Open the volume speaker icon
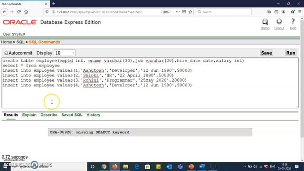 point(256,167)
